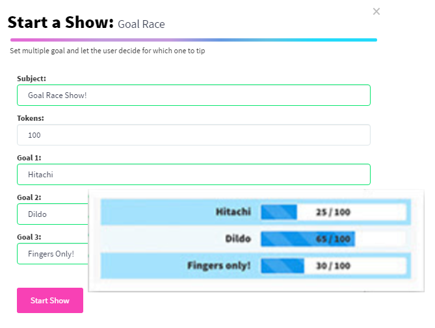Click the "Goal Race" subtitle text
This screenshot has width=435, height=328.
[x=141, y=25]
